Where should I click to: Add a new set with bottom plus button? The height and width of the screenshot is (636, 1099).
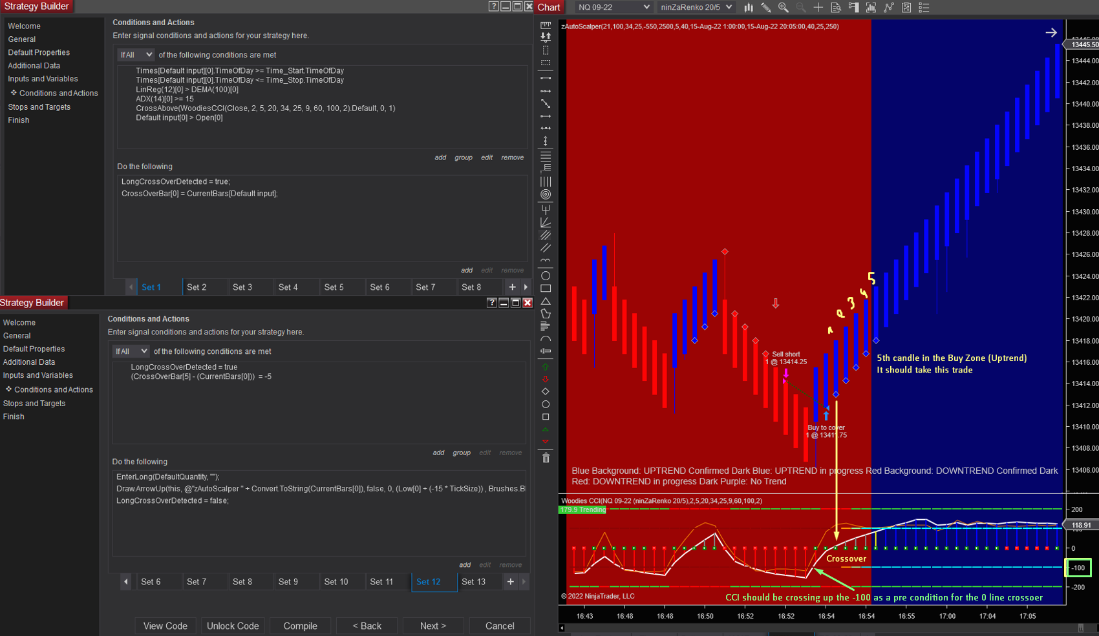pyautogui.click(x=511, y=582)
